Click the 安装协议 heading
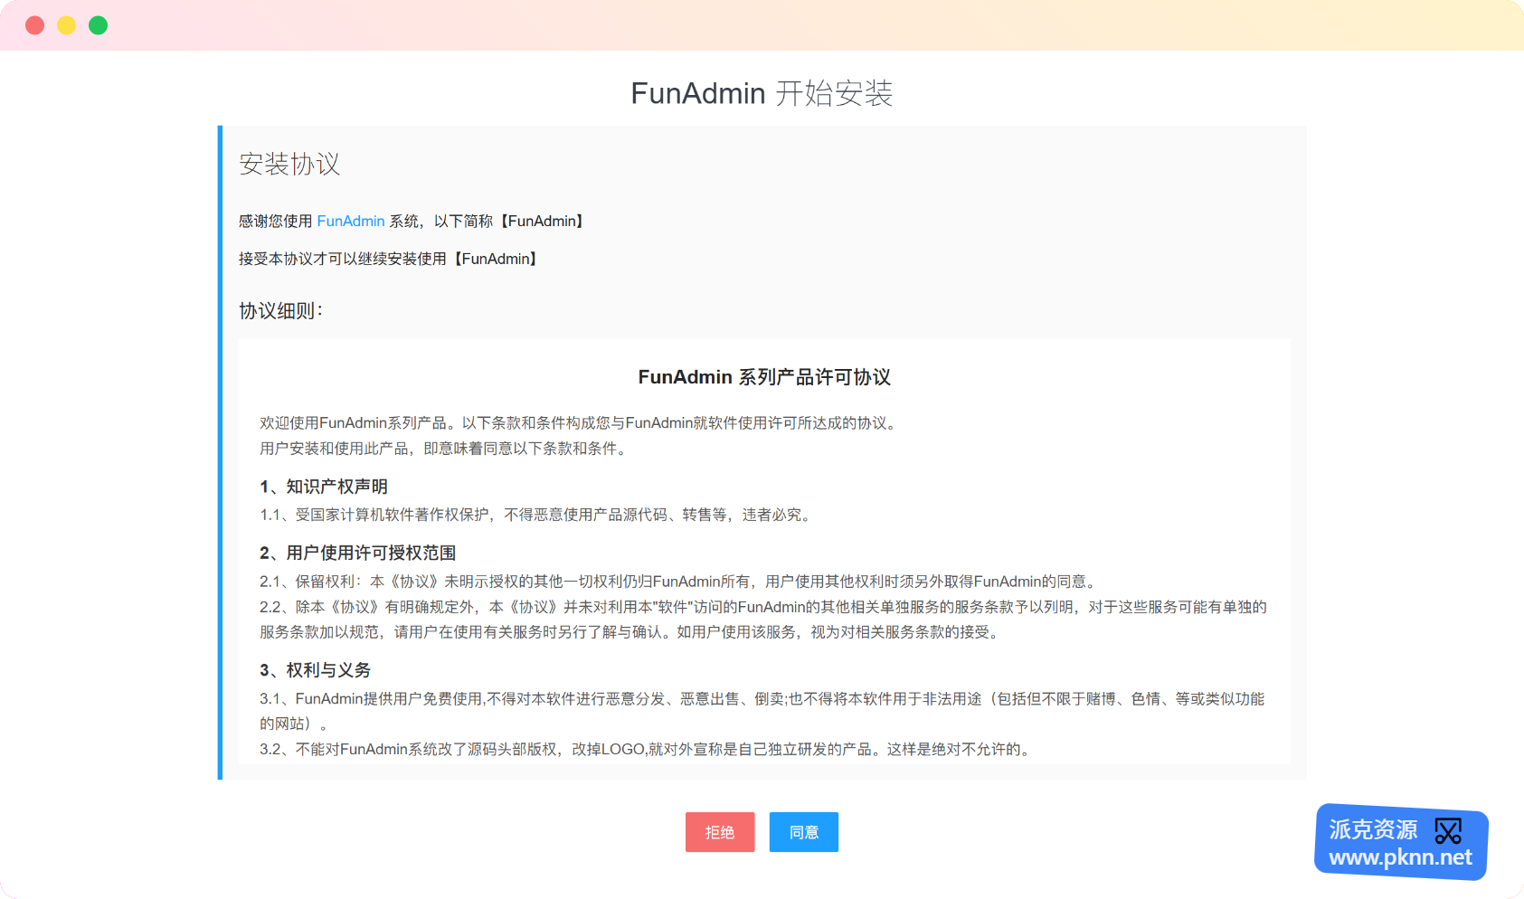1524x899 pixels. coord(289,164)
